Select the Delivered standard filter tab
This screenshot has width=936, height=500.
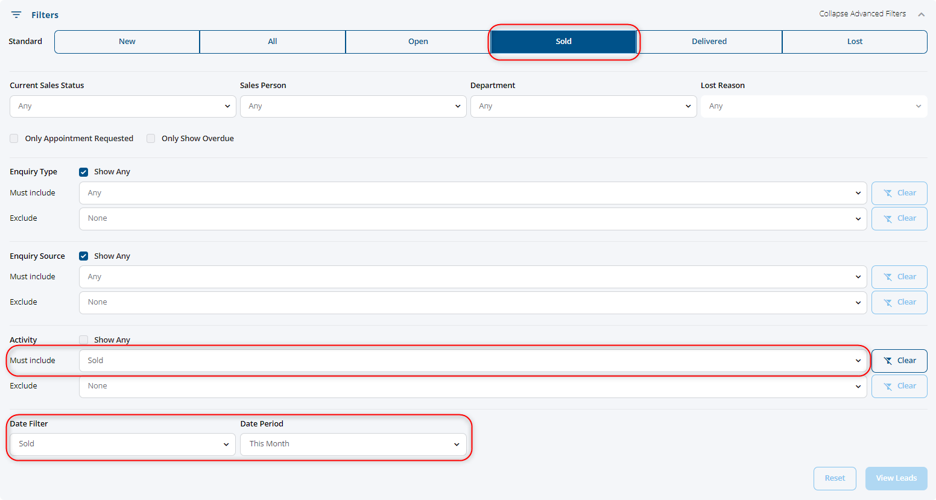click(709, 42)
